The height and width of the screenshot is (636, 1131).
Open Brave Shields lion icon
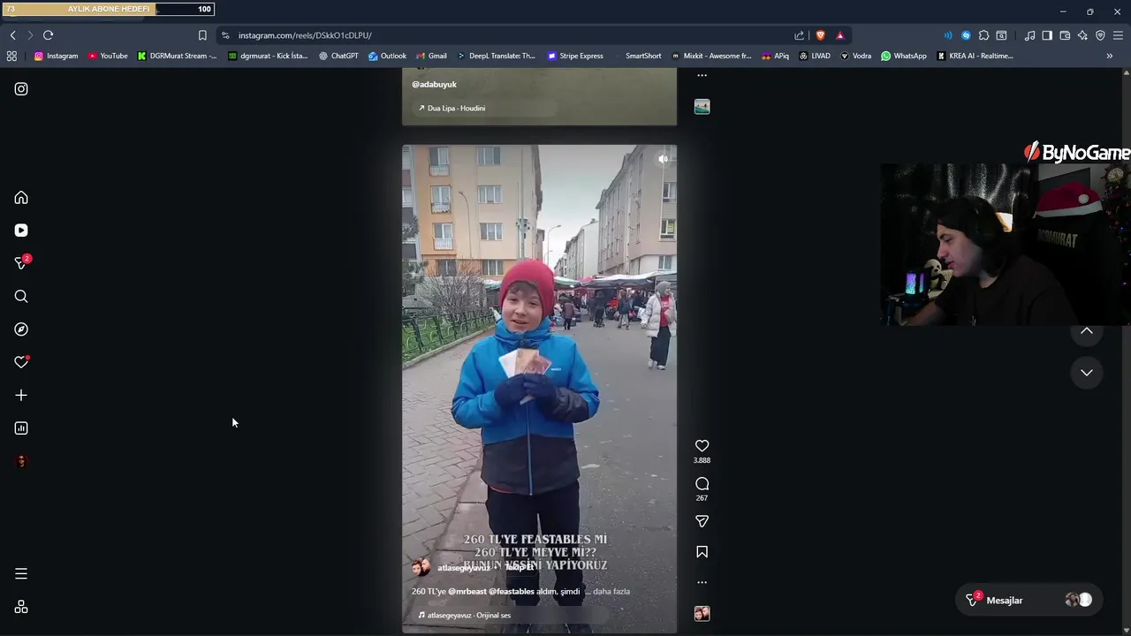(x=820, y=35)
